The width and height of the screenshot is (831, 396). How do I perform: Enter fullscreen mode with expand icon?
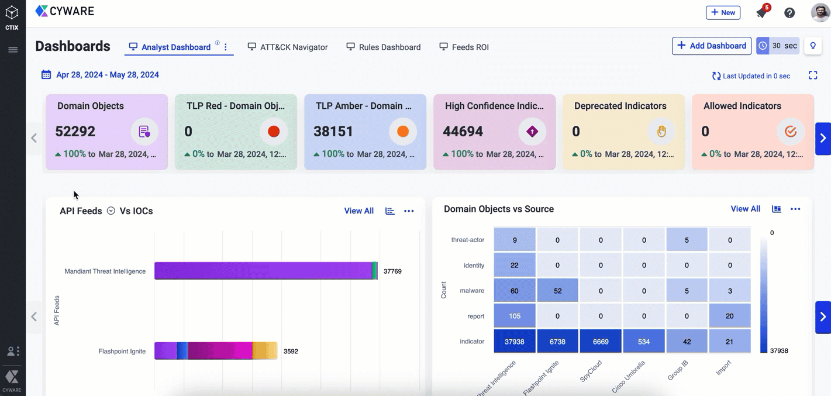point(813,75)
